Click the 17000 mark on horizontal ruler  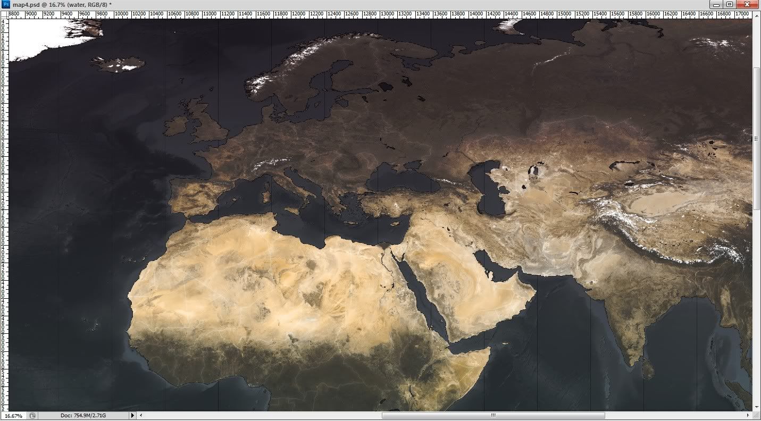coord(742,13)
